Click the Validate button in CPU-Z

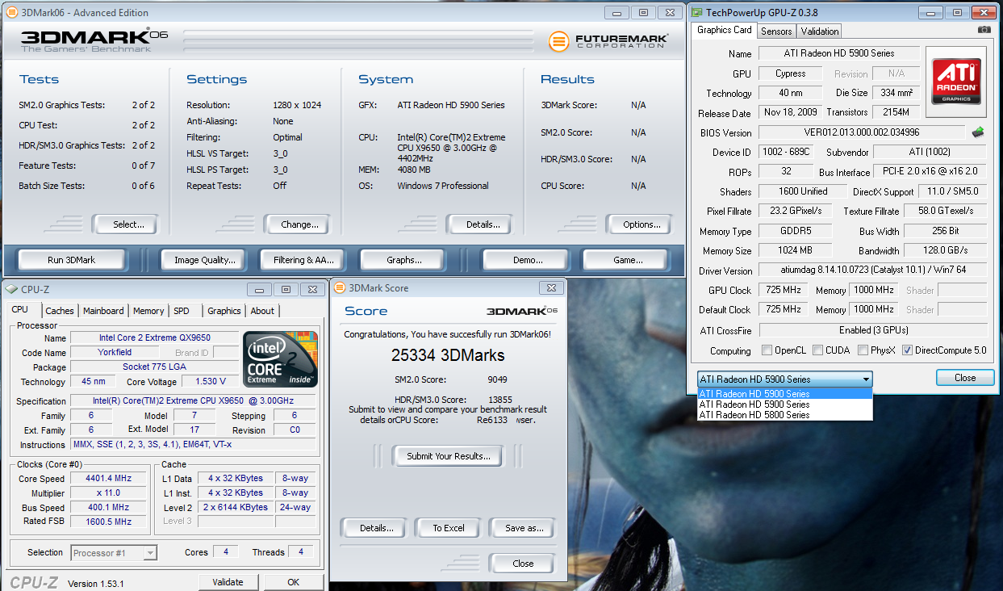click(228, 582)
